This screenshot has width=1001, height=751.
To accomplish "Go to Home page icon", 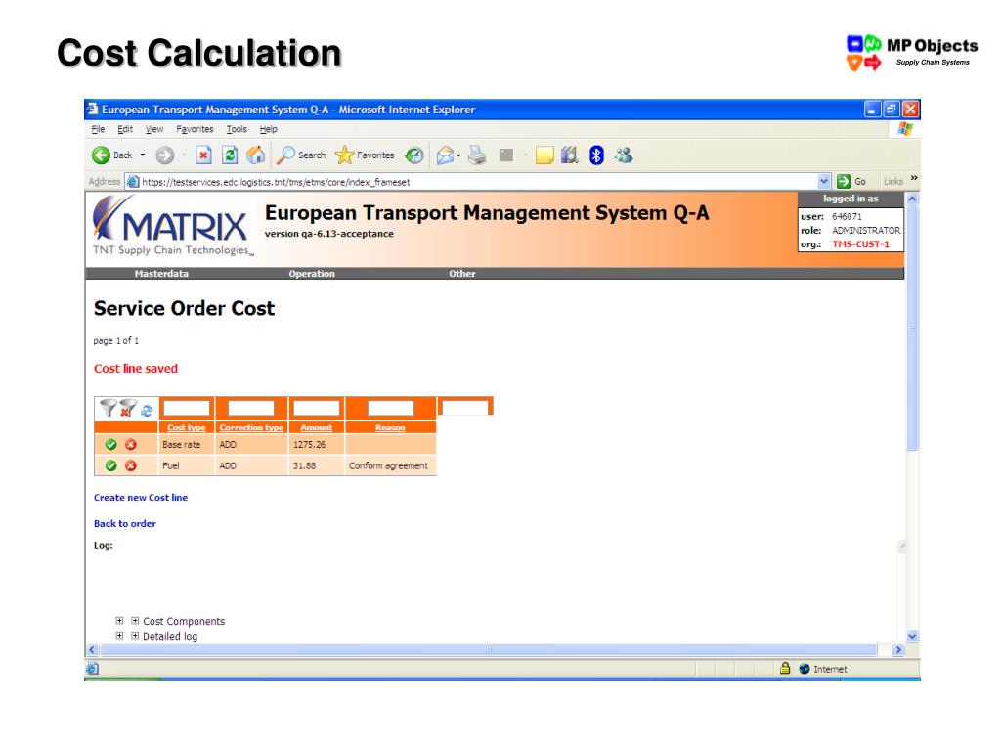I will [x=256, y=155].
